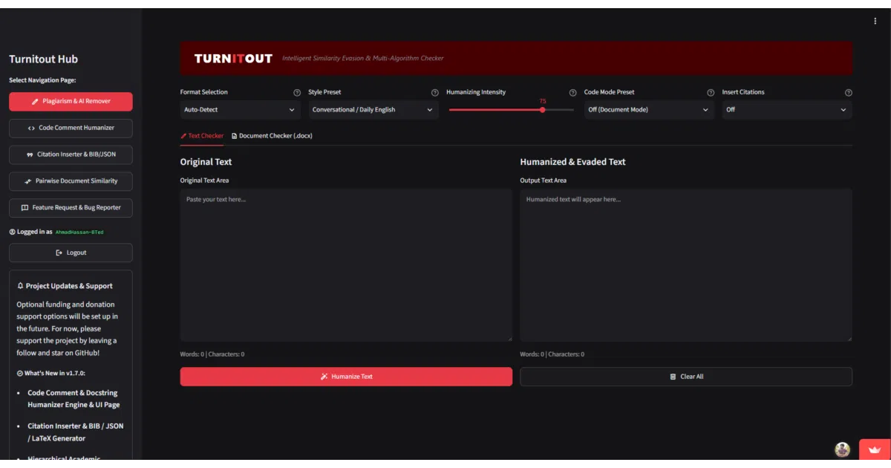Expand the Insert Citations dropdown
Screen dimensions: 891x468
pos(787,110)
